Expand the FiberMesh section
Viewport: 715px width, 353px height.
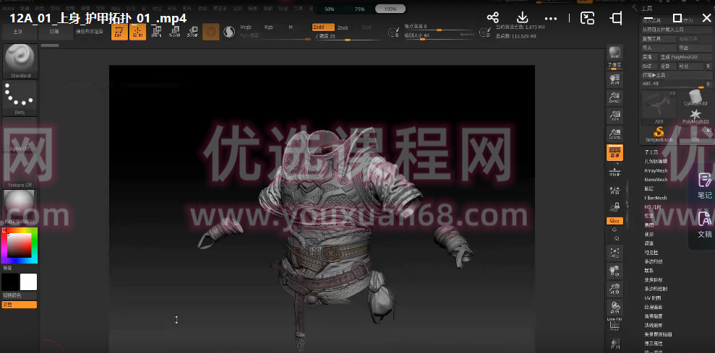(x=656, y=198)
